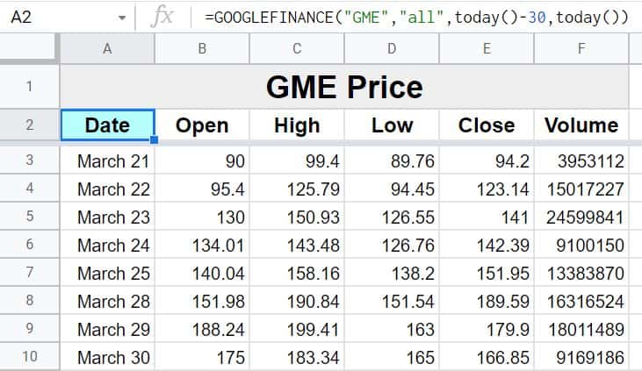Screen dimensions: 642x371
Task: Click the select-all corner box
Action: (29, 49)
